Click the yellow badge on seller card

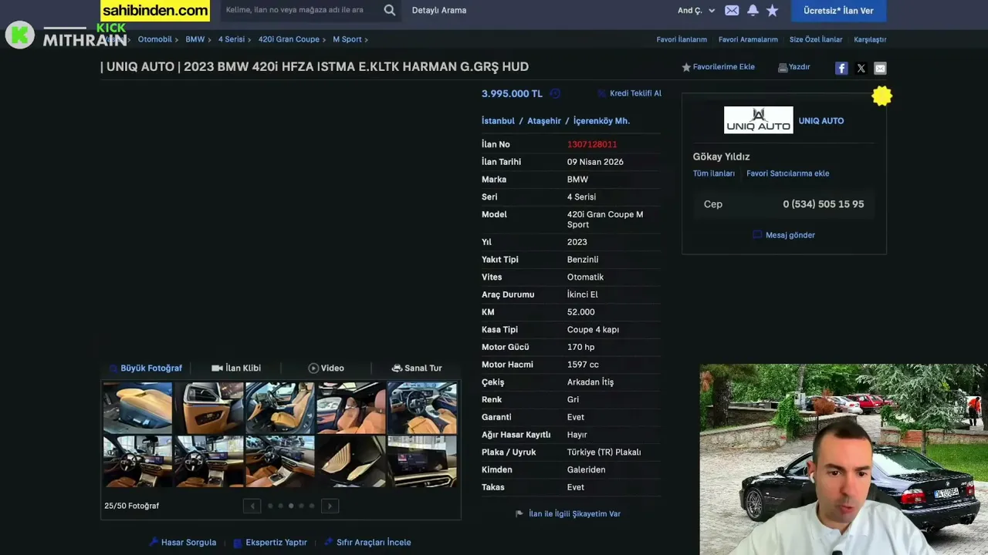(881, 96)
